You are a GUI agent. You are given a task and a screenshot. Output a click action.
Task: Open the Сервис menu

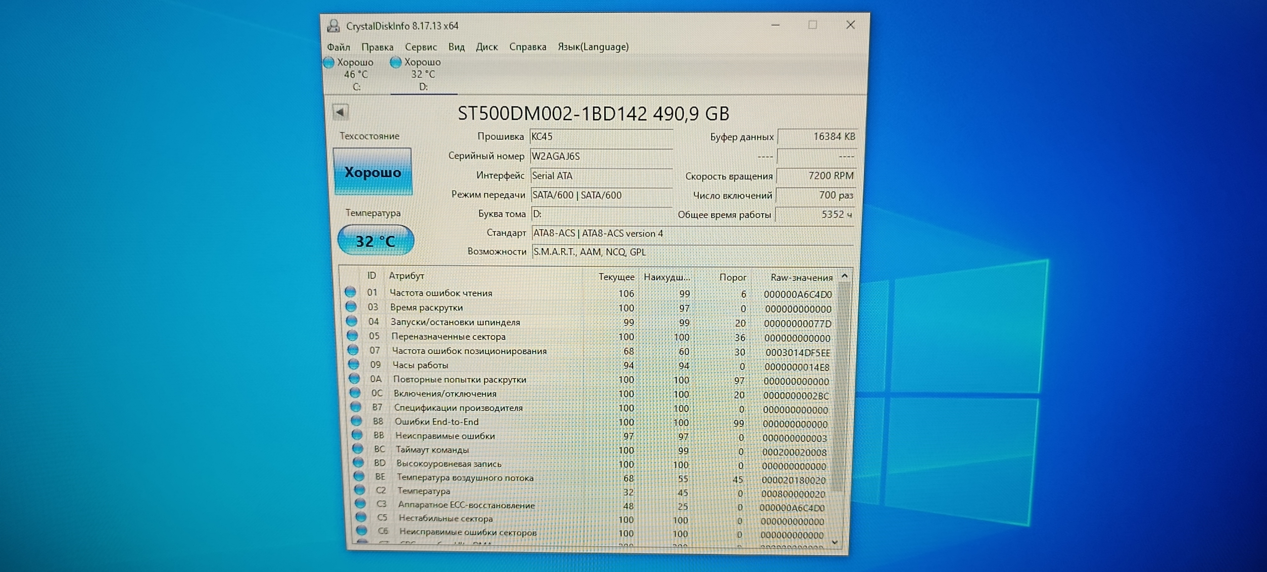(x=421, y=47)
